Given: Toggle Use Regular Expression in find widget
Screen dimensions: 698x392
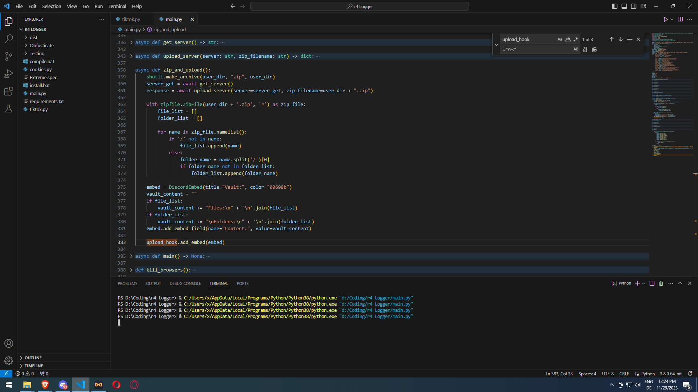Looking at the screenshot, I should (575, 39).
